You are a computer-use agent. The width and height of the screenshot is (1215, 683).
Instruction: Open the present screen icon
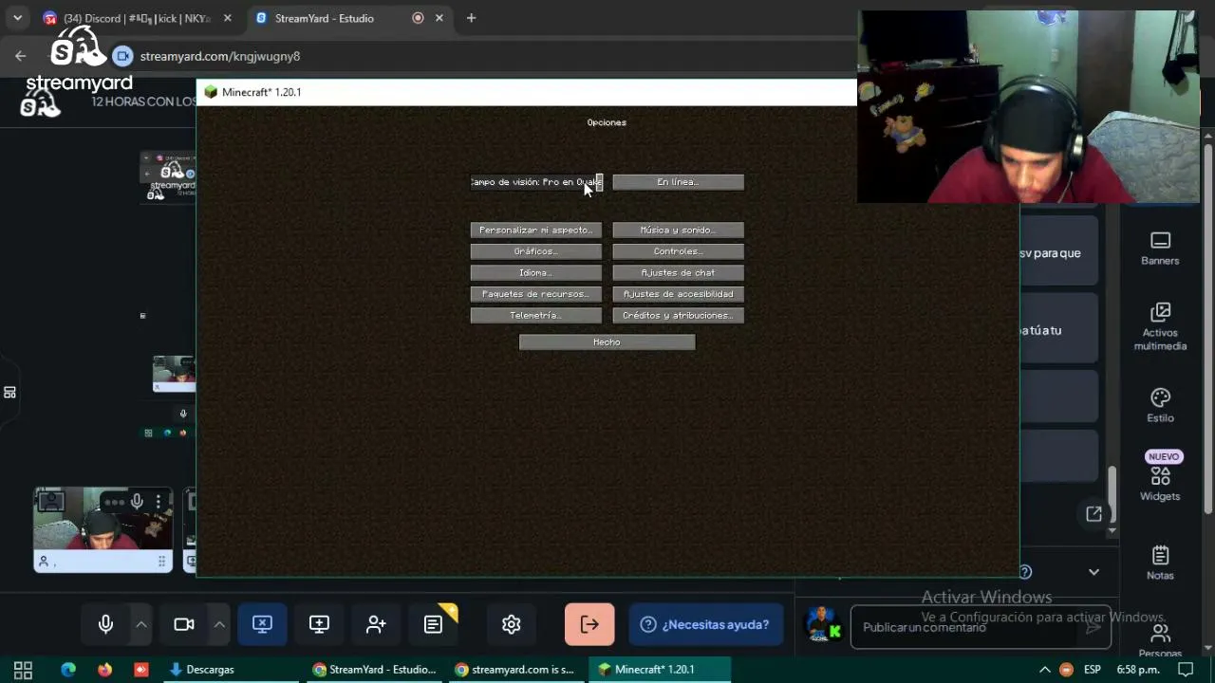coord(319,624)
